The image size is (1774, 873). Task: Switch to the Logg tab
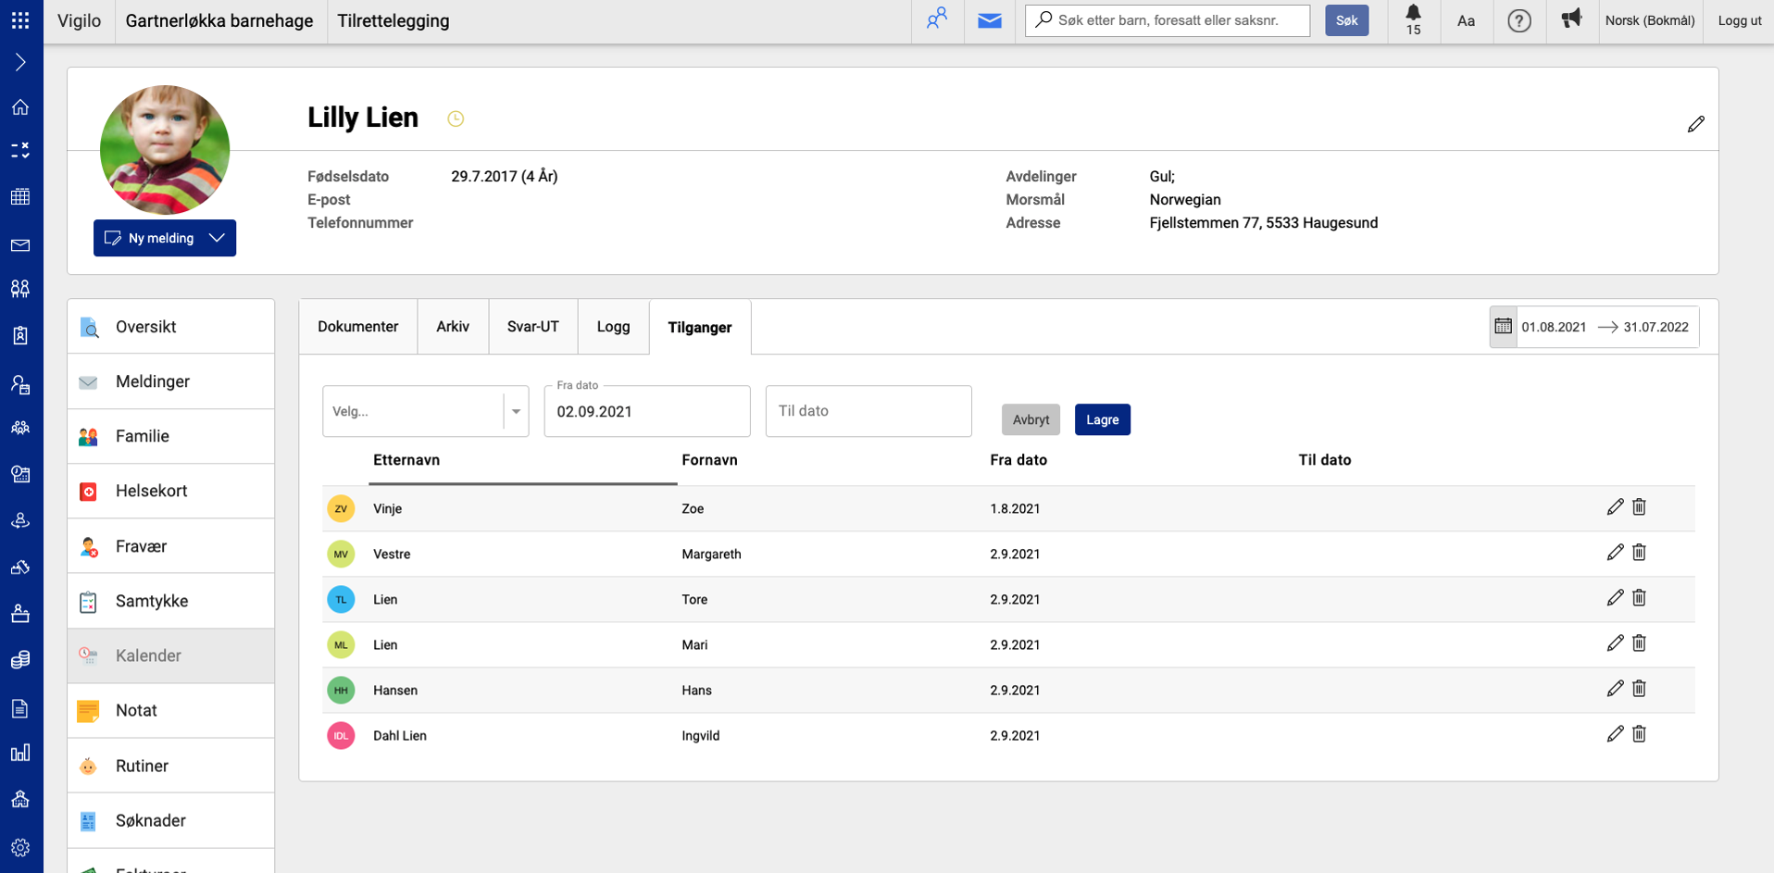point(613,327)
